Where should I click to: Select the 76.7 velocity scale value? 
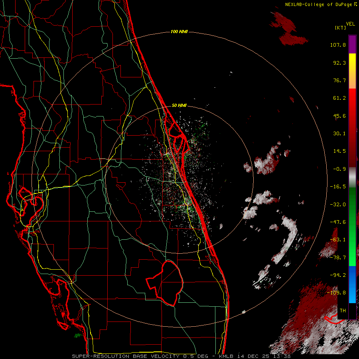[339, 80]
